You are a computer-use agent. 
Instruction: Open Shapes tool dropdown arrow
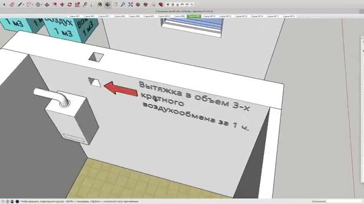pos(42,5)
